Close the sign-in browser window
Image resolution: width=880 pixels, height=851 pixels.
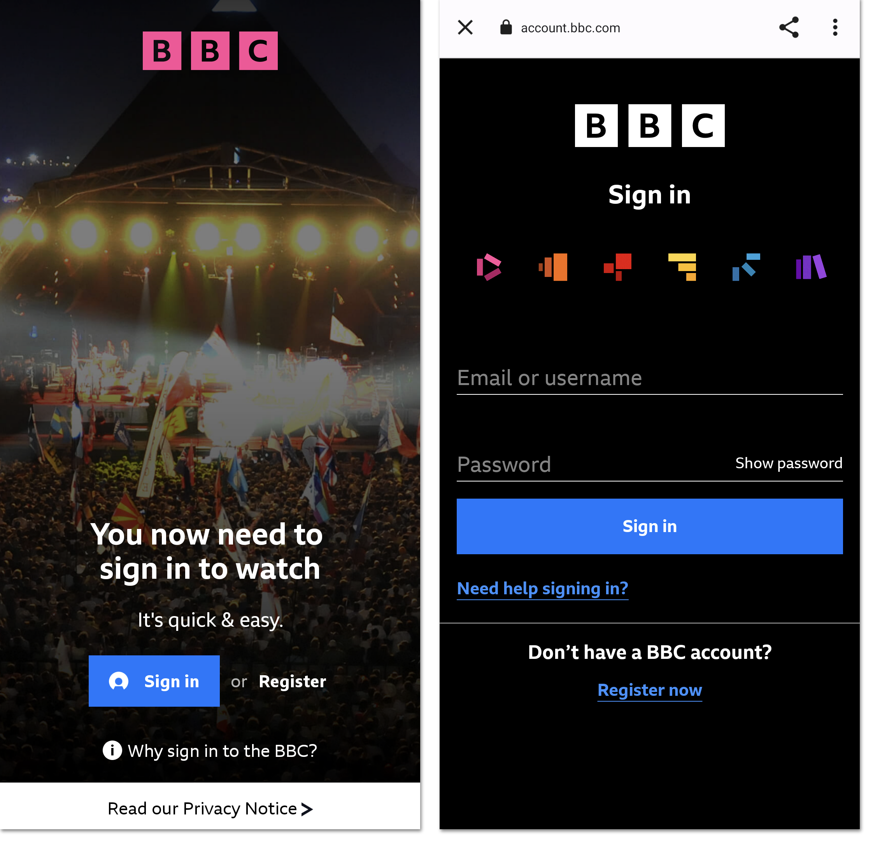click(465, 27)
